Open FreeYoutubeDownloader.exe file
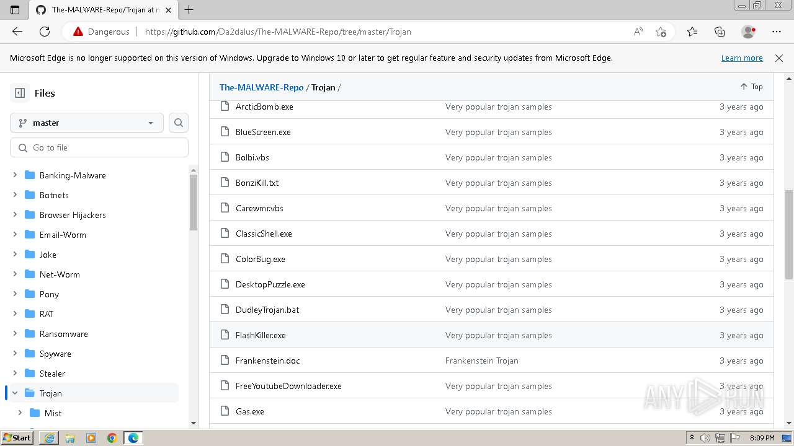The width and height of the screenshot is (794, 446). pos(288,386)
